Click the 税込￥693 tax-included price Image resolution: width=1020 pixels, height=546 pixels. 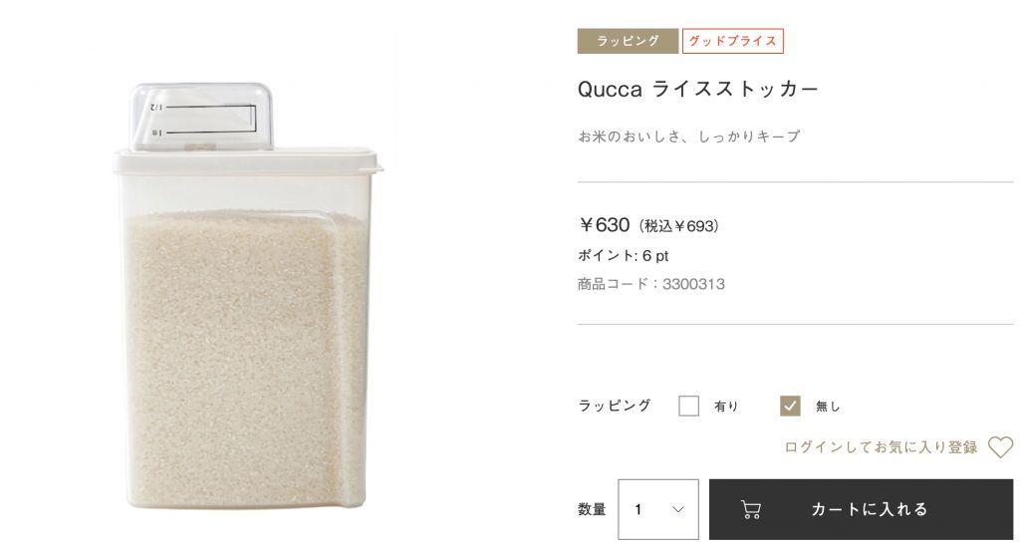678,226
